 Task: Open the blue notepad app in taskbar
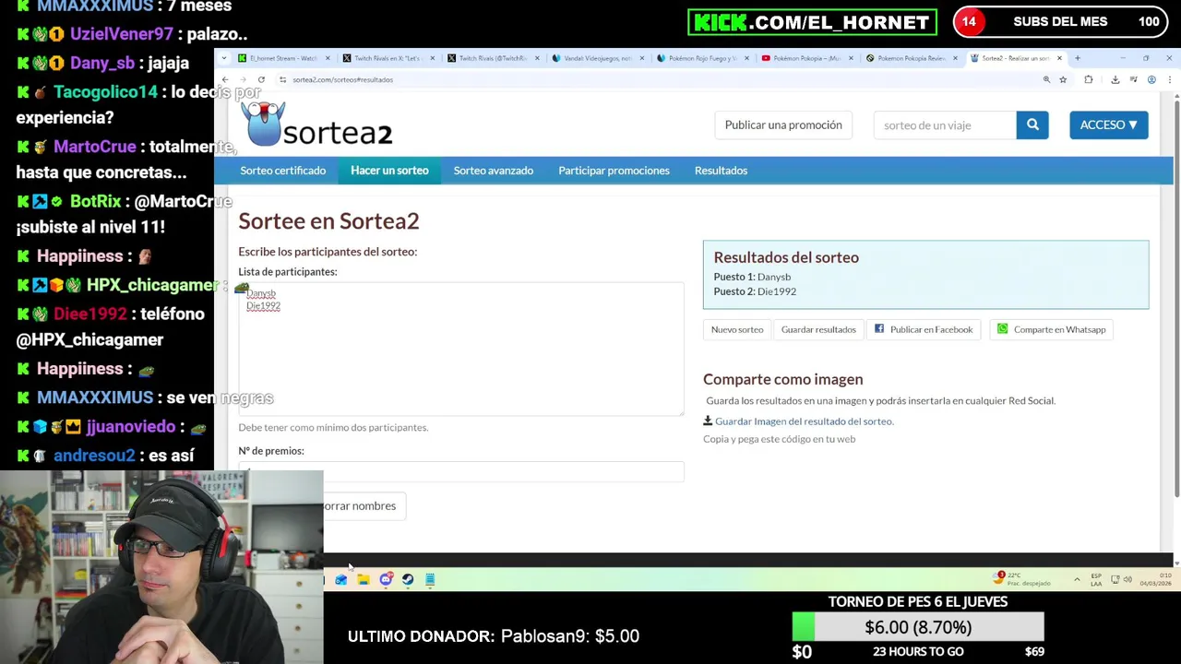pyautogui.click(x=430, y=579)
